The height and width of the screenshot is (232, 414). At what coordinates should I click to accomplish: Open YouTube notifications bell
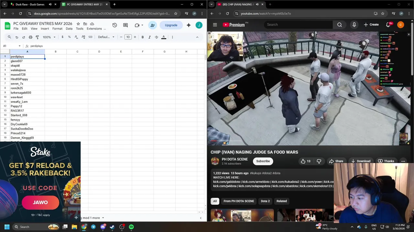[x=388, y=25]
